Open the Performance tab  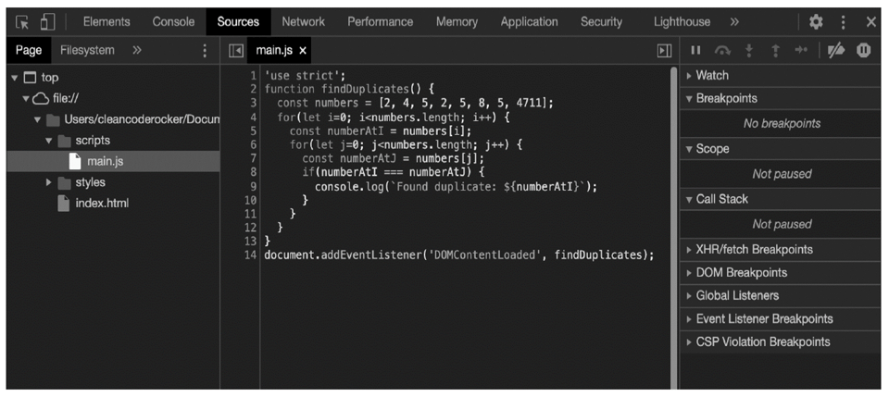pos(381,22)
